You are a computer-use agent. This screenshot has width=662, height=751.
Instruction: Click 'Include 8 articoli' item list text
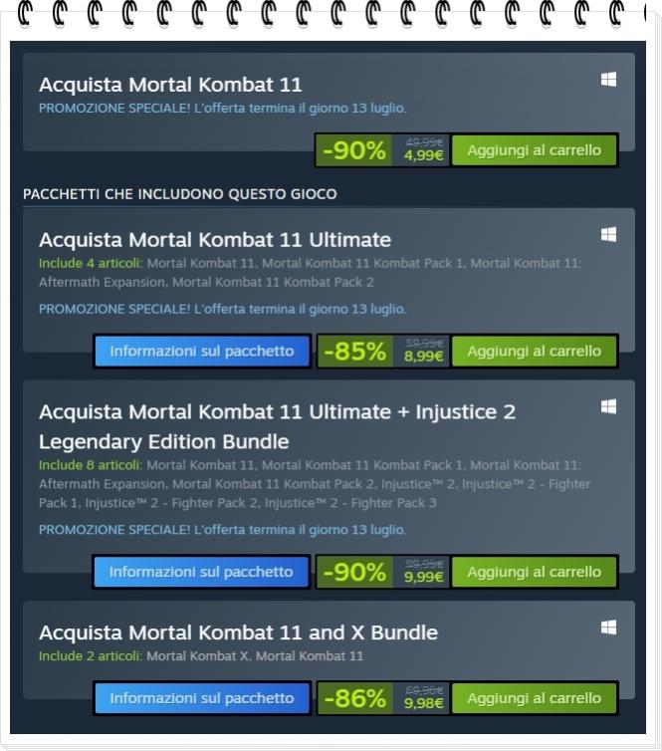point(91,465)
